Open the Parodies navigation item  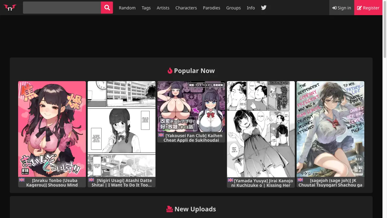(211, 8)
